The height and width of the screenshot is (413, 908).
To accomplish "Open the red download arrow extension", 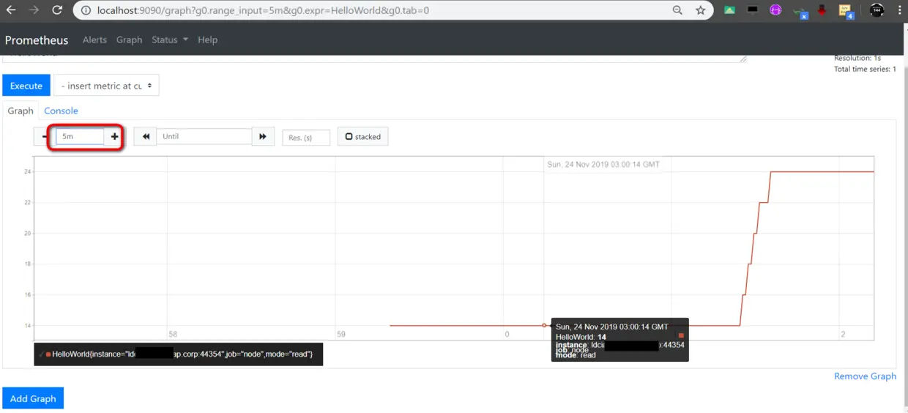I will 822,10.
